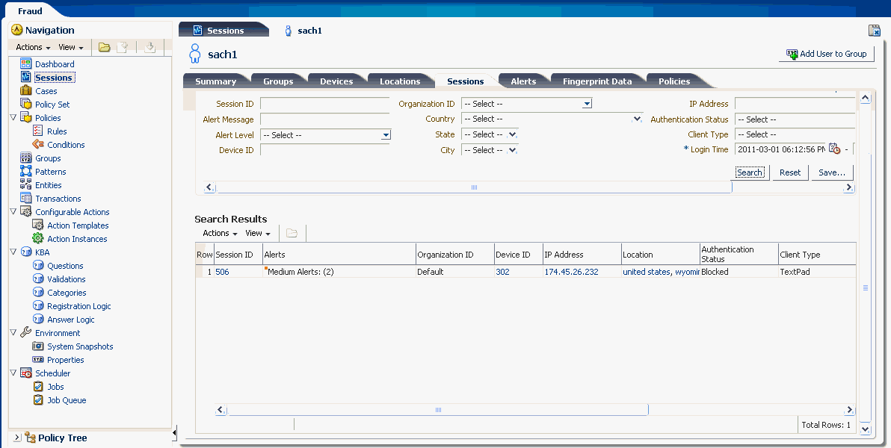The height and width of the screenshot is (448, 891).
Task: Click the Job Queue icon
Action: pyautogui.click(x=38, y=399)
